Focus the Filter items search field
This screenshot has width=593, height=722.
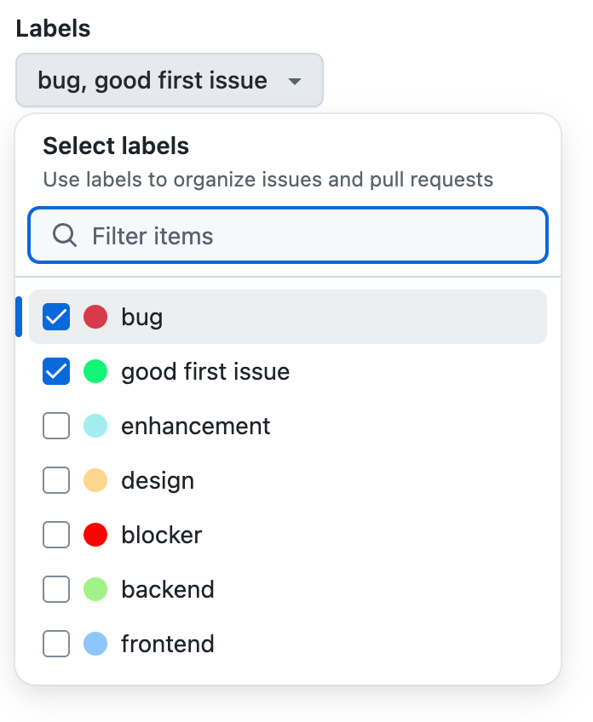307,236
